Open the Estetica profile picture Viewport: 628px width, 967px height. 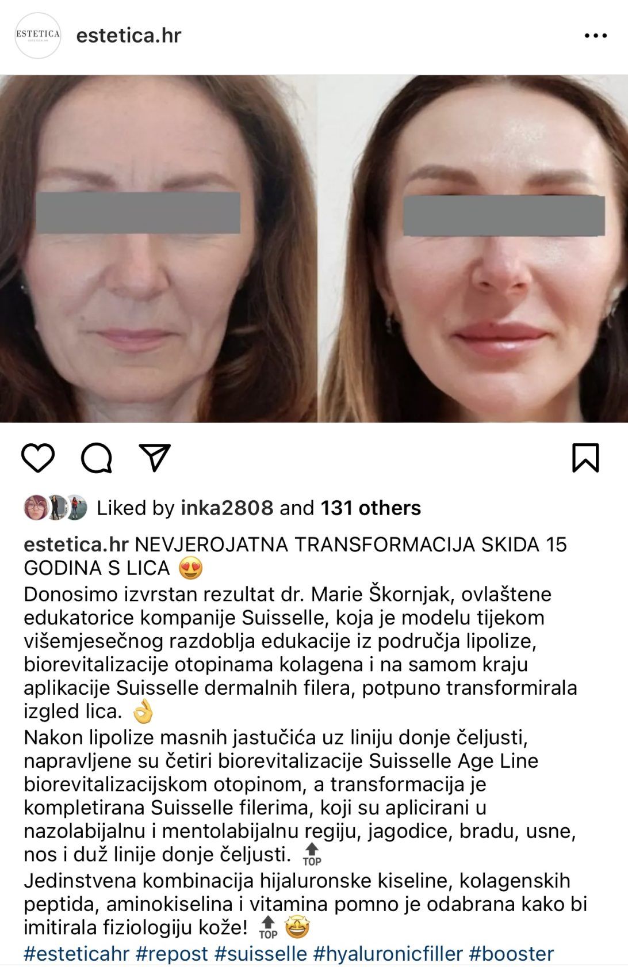coord(37,36)
